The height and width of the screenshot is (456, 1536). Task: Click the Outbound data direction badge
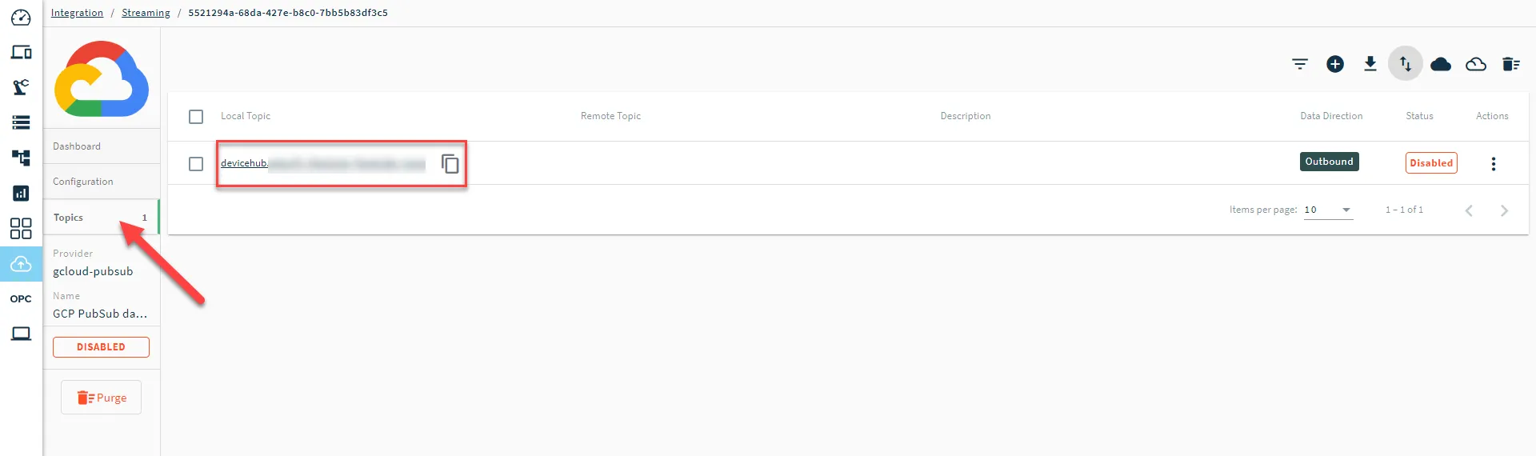(x=1330, y=162)
